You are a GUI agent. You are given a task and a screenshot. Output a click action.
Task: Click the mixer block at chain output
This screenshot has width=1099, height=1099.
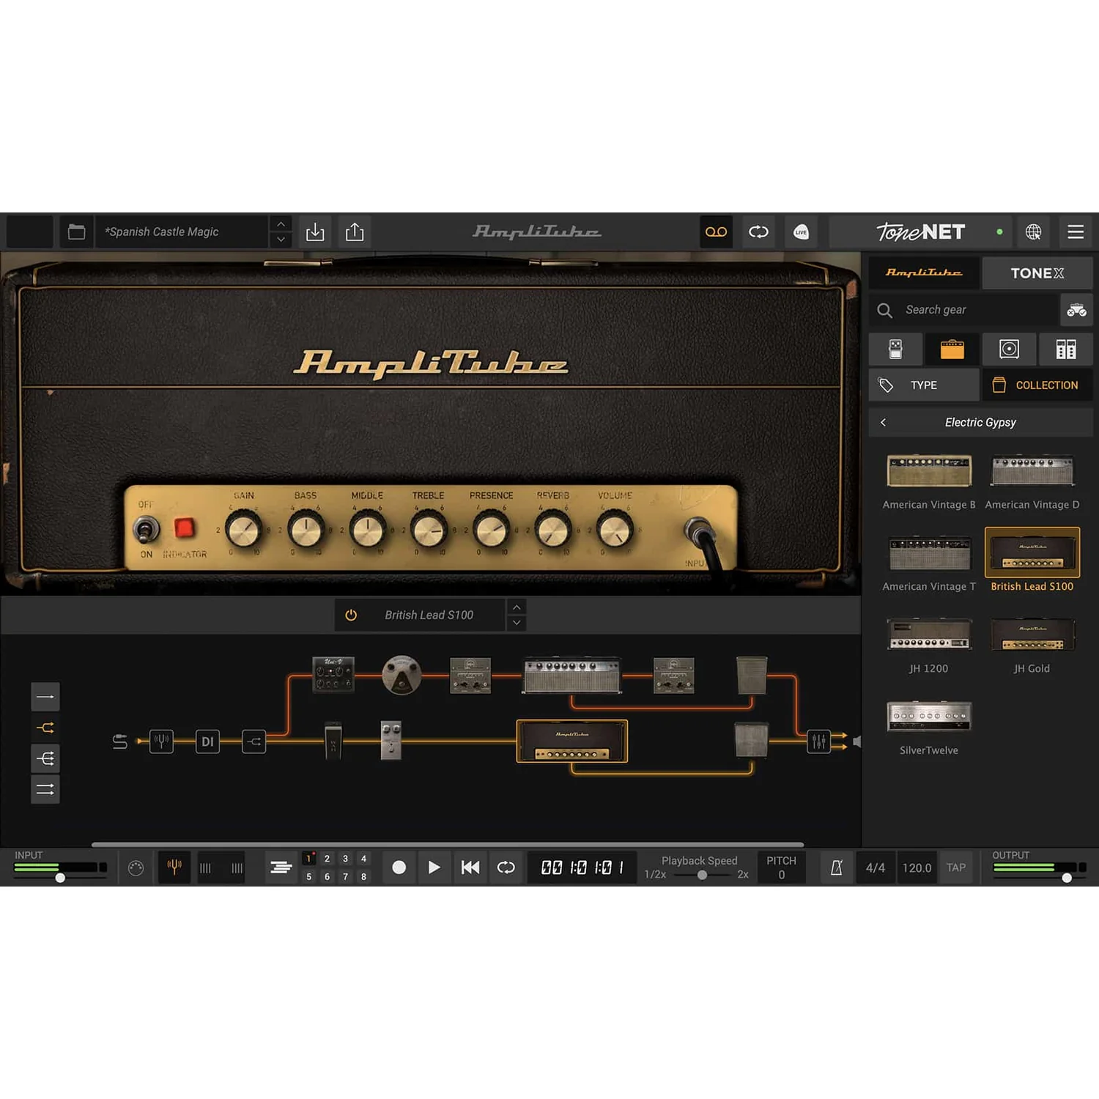click(x=818, y=741)
